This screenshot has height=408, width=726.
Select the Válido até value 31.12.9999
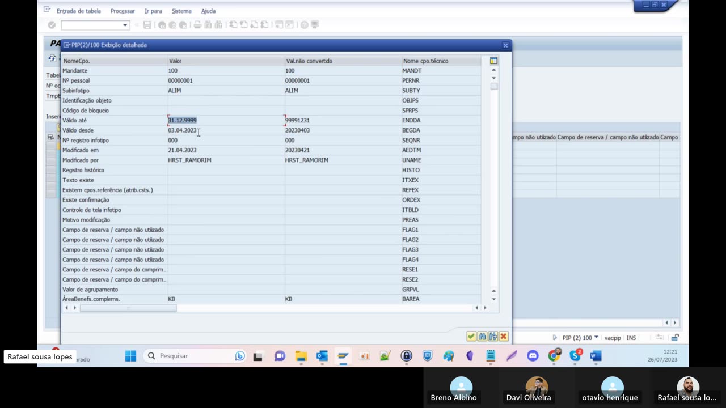click(182, 120)
